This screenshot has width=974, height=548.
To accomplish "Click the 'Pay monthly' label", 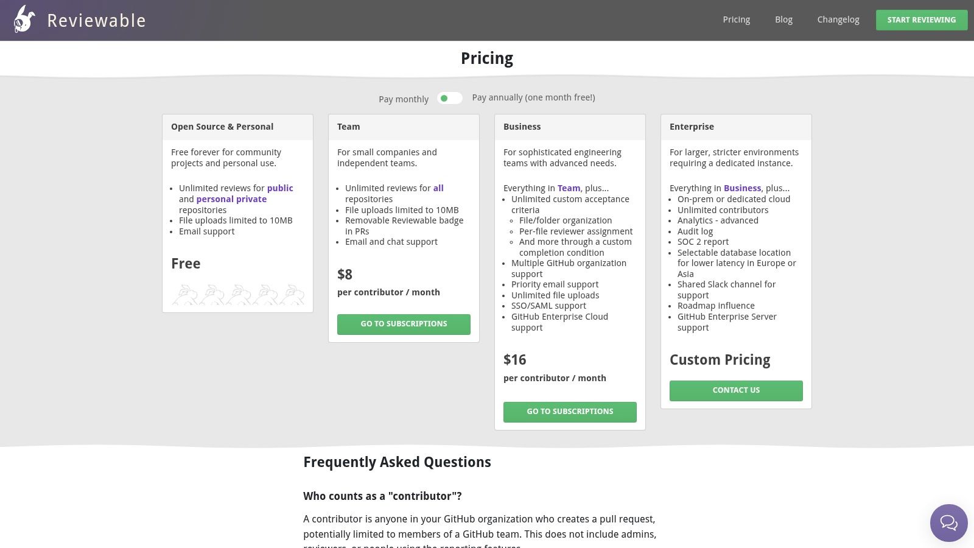I will pyautogui.click(x=404, y=99).
